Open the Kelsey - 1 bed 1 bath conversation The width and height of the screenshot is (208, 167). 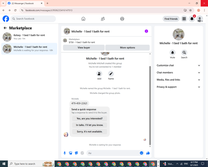(29, 37)
